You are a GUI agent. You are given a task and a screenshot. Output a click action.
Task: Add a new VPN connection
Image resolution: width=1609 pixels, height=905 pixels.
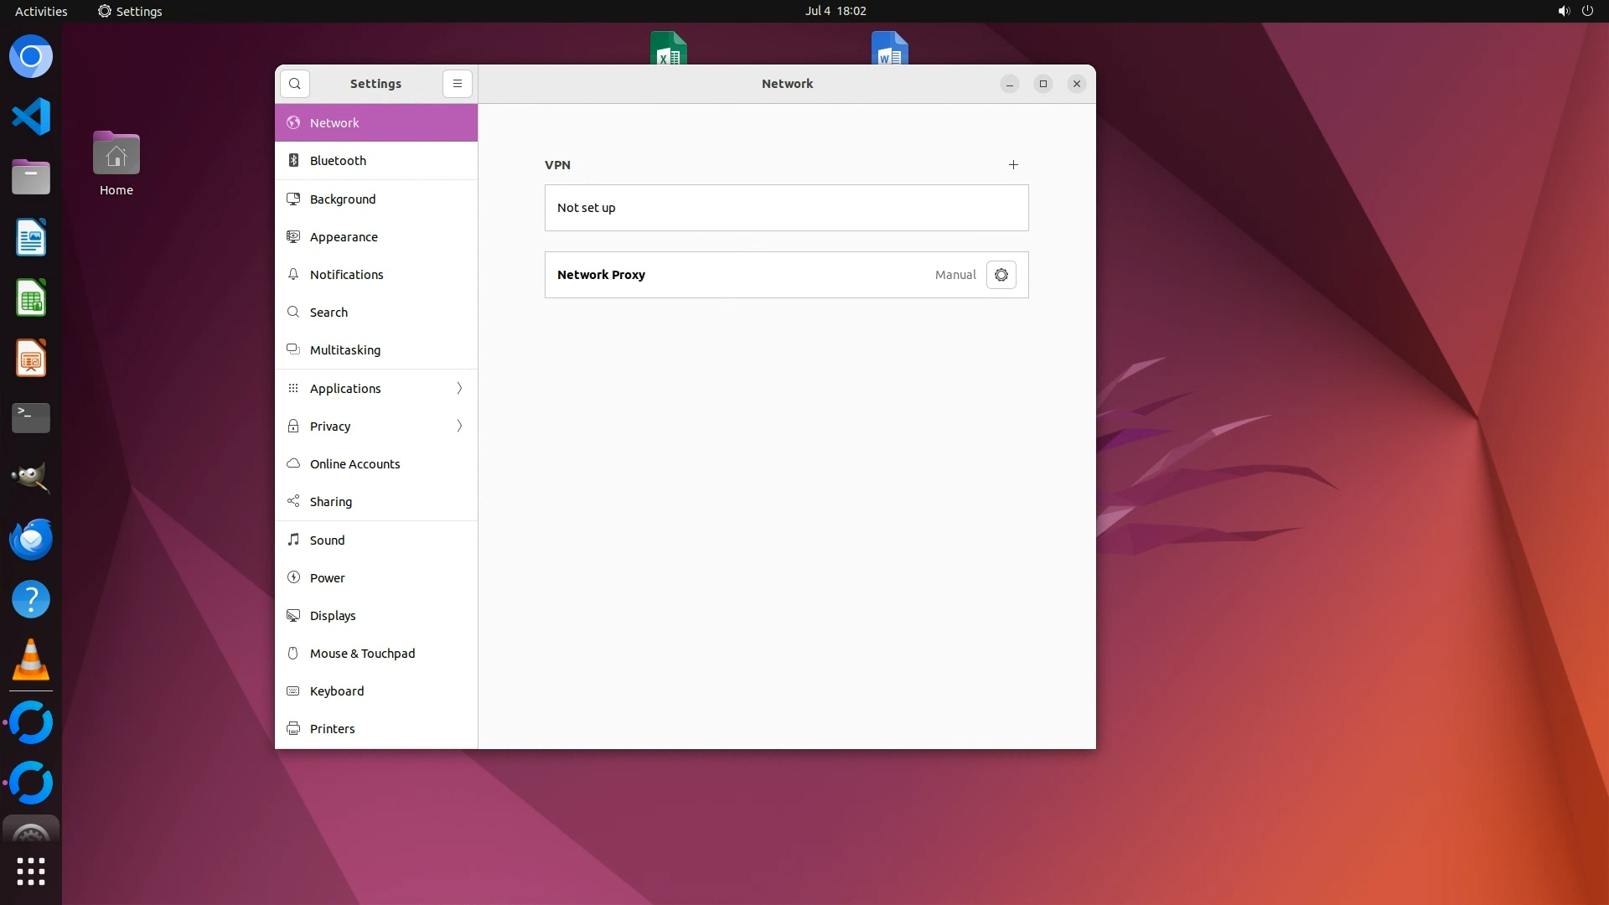coord(1013,165)
